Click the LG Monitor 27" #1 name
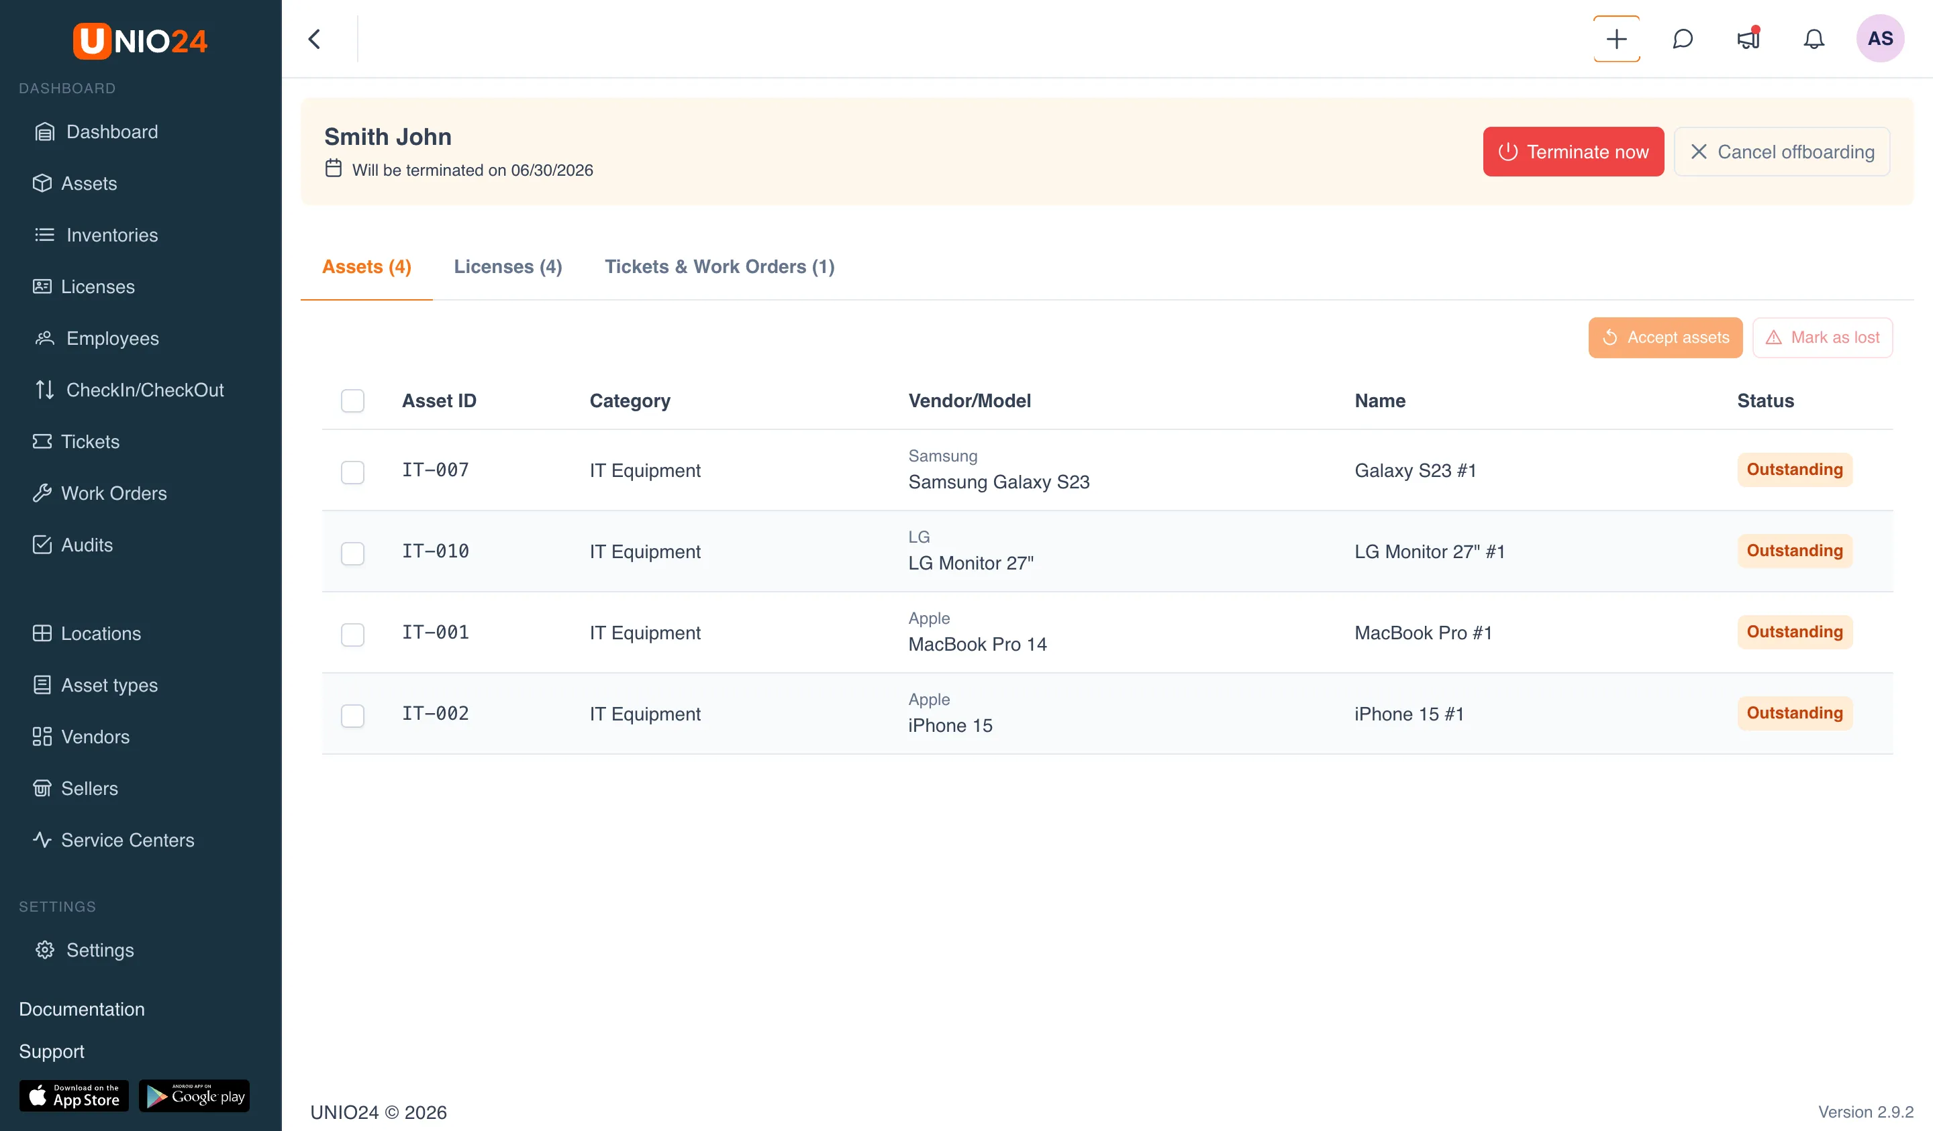 tap(1429, 552)
